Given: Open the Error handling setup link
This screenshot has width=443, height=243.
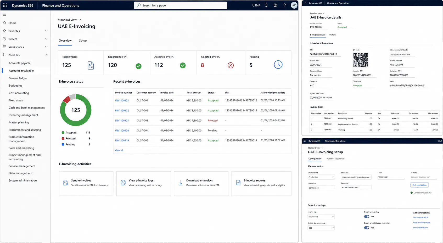Looking at the screenshot, I should (421, 222).
